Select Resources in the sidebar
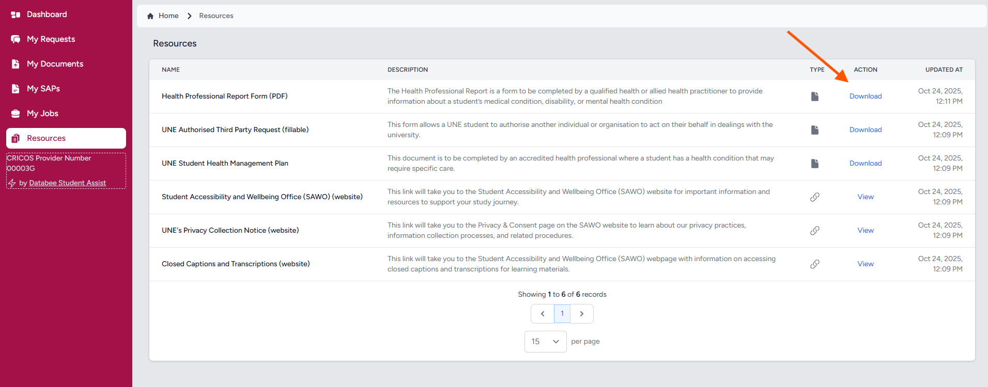The height and width of the screenshot is (387, 988). 66,138
